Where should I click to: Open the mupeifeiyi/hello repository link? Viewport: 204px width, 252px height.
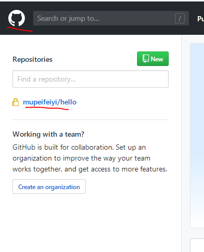pyautogui.click(x=50, y=102)
